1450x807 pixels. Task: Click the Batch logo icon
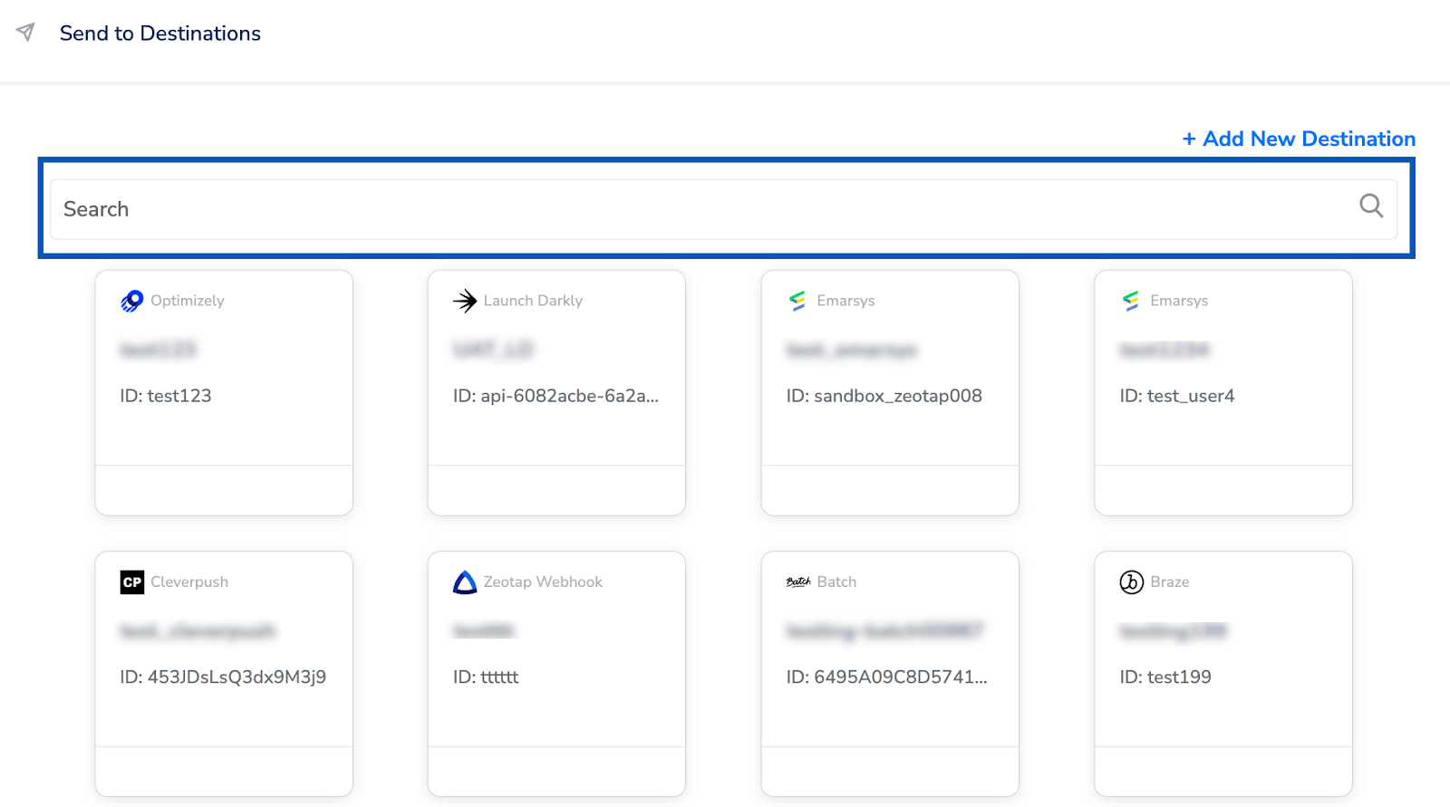[x=798, y=582]
